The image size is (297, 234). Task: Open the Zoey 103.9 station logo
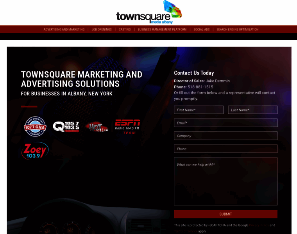35,151
